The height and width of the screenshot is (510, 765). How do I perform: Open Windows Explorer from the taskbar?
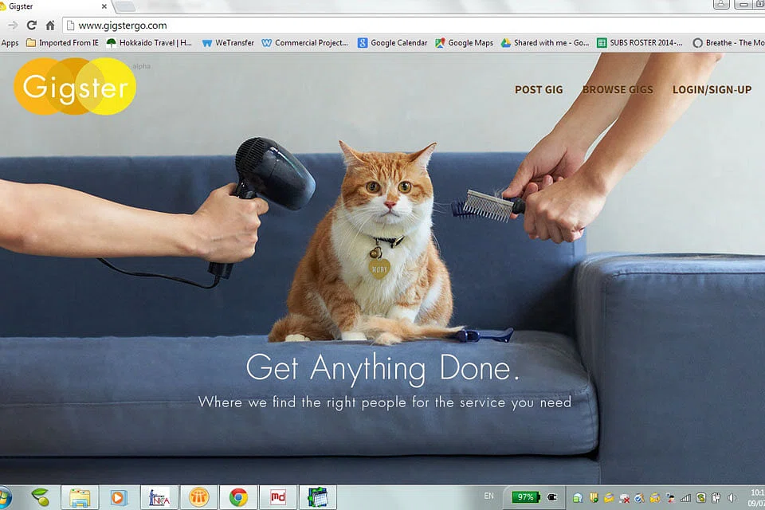pos(80,497)
